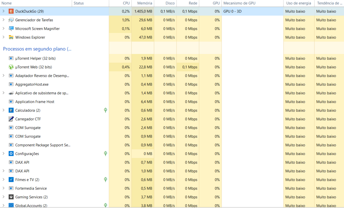Click the Gaming Services icon
The height and width of the screenshot is (208, 344).
tap(11, 197)
